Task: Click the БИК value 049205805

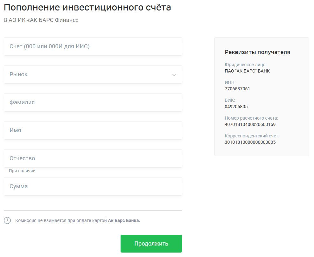Action: coord(236,107)
